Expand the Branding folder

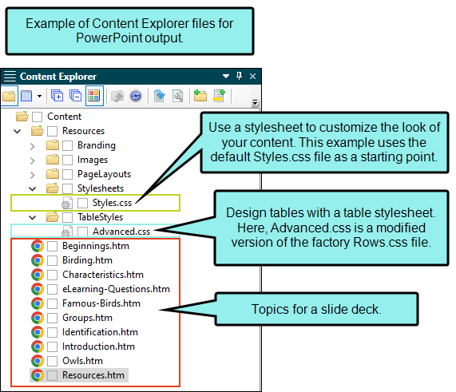pos(32,146)
